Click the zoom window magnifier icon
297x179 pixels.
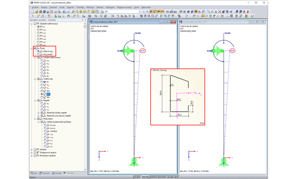[x=145, y=16]
